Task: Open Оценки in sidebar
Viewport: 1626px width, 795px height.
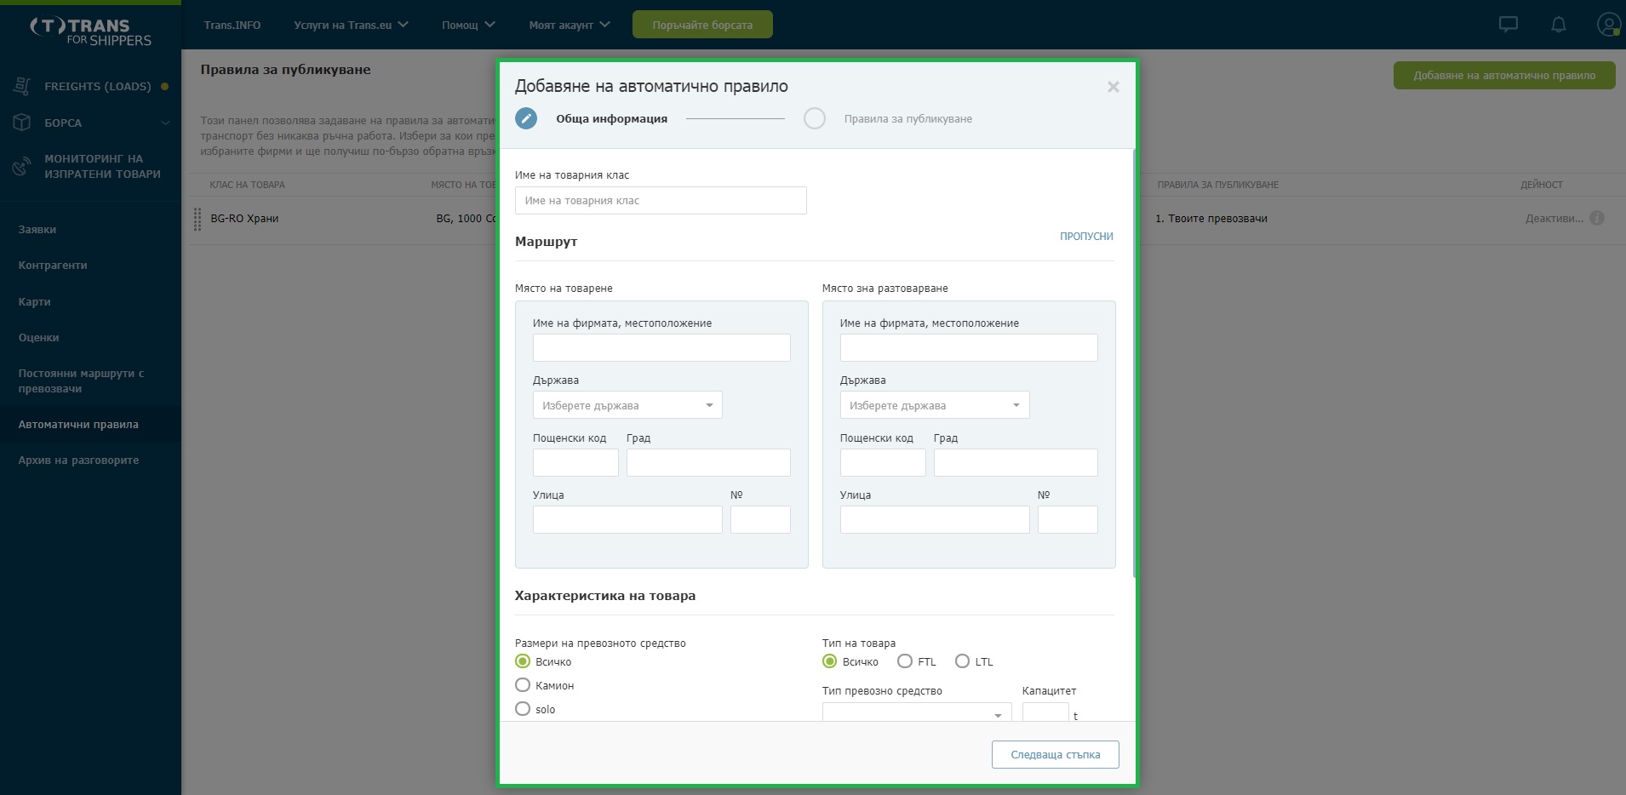Action: [39, 338]
